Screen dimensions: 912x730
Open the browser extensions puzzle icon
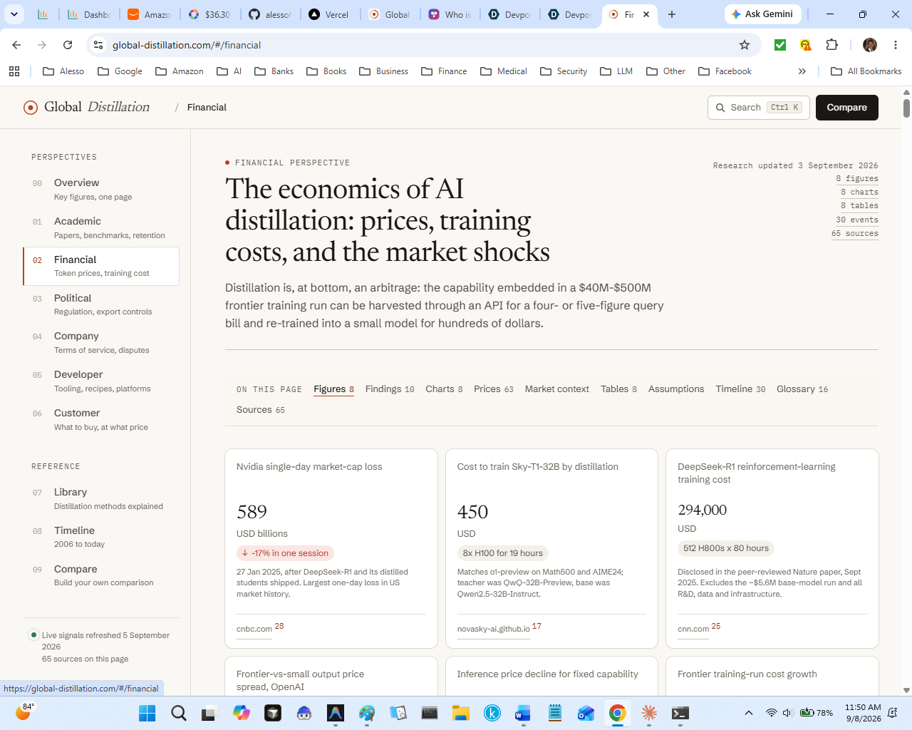[x=831, y=45]
